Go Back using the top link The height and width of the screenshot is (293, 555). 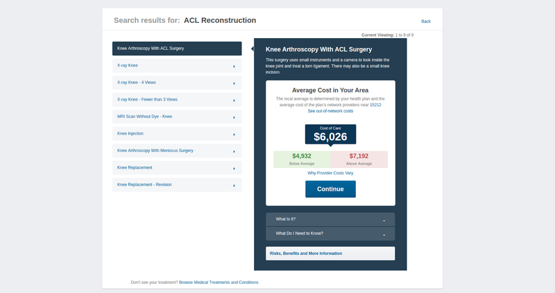click(426, 22)
